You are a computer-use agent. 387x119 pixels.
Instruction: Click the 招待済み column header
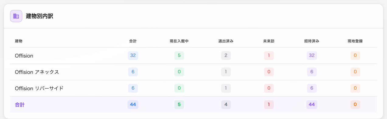(312, 41)
